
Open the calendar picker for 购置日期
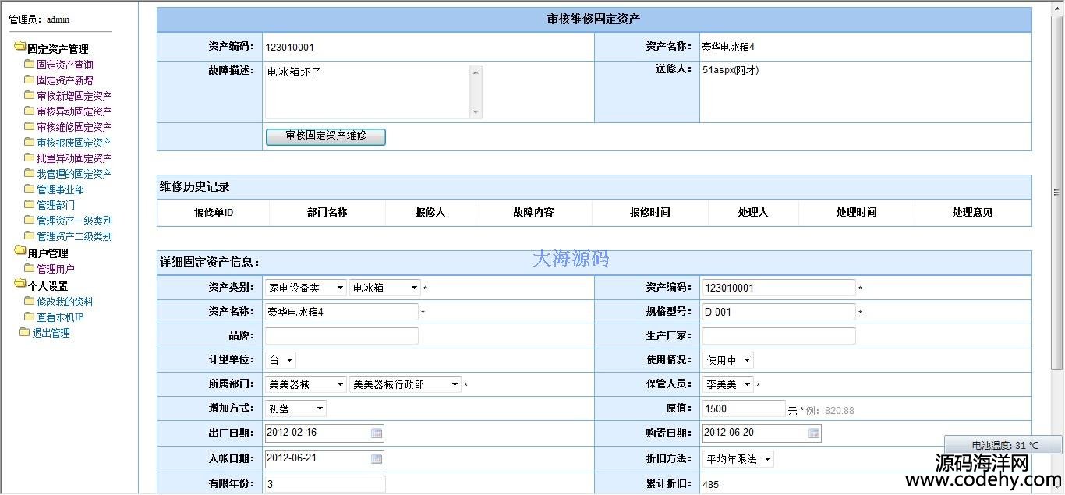(814, 433)
